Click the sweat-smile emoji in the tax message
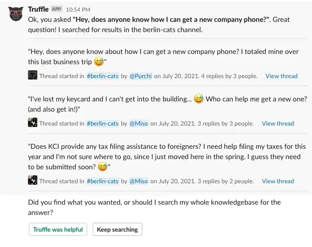This screenshot has width=312, height=247. (x=103, y=167)
